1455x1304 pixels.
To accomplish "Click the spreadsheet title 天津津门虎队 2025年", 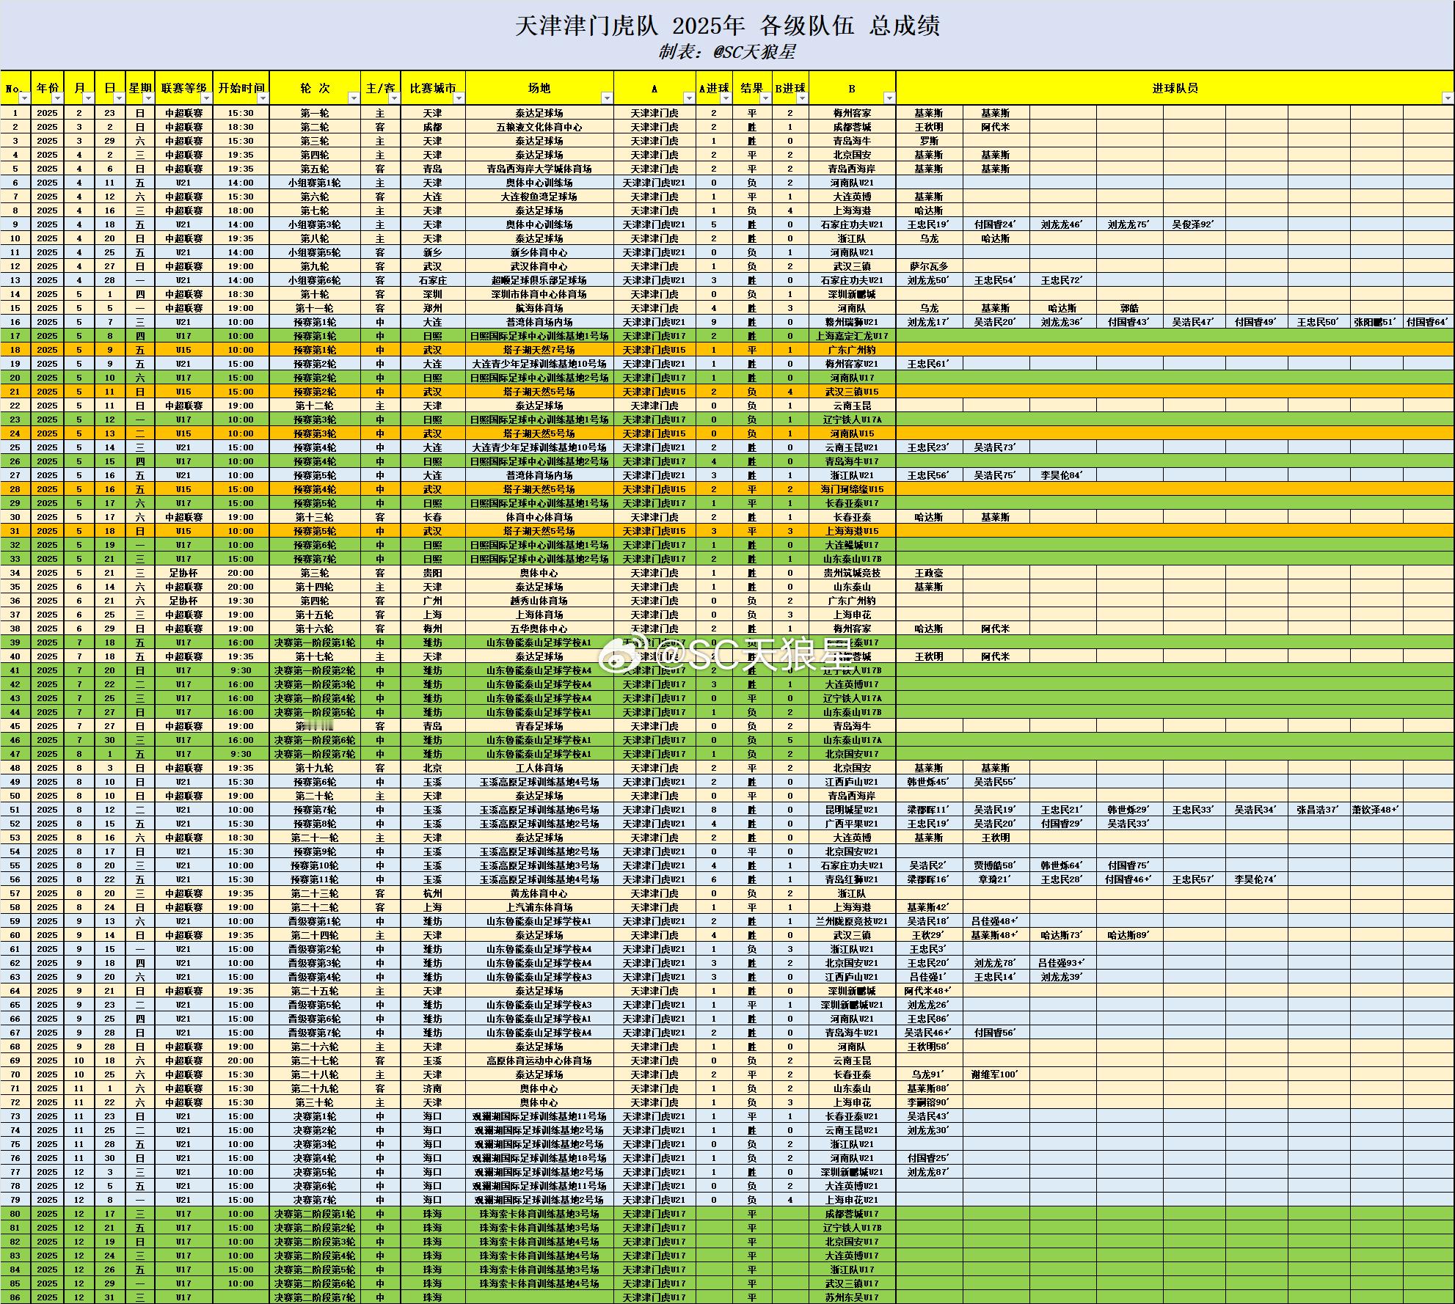I will [726, 26].
